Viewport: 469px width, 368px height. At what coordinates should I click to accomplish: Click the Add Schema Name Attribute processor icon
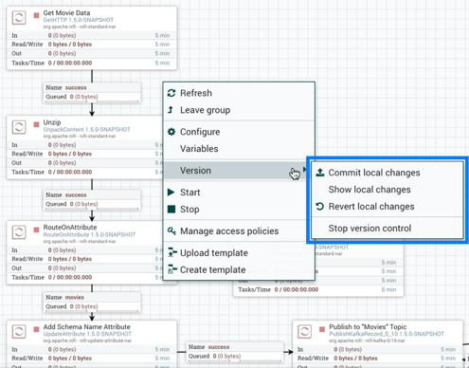tap(19, 332)
